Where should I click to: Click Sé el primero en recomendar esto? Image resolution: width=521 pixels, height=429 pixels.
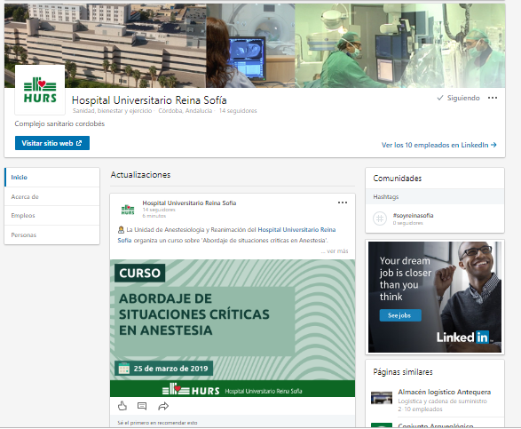pos(157,423)
